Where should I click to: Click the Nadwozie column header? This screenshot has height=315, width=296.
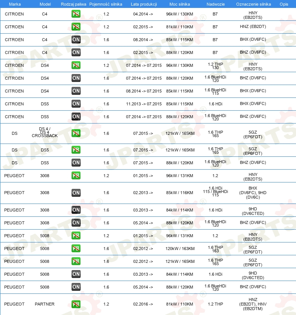(215, 4)
